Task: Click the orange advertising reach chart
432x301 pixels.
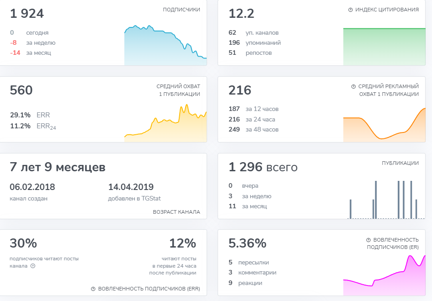Action: pos(384,124)
